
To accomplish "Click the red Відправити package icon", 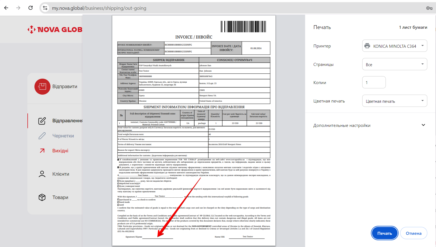I will pos(42,86).
